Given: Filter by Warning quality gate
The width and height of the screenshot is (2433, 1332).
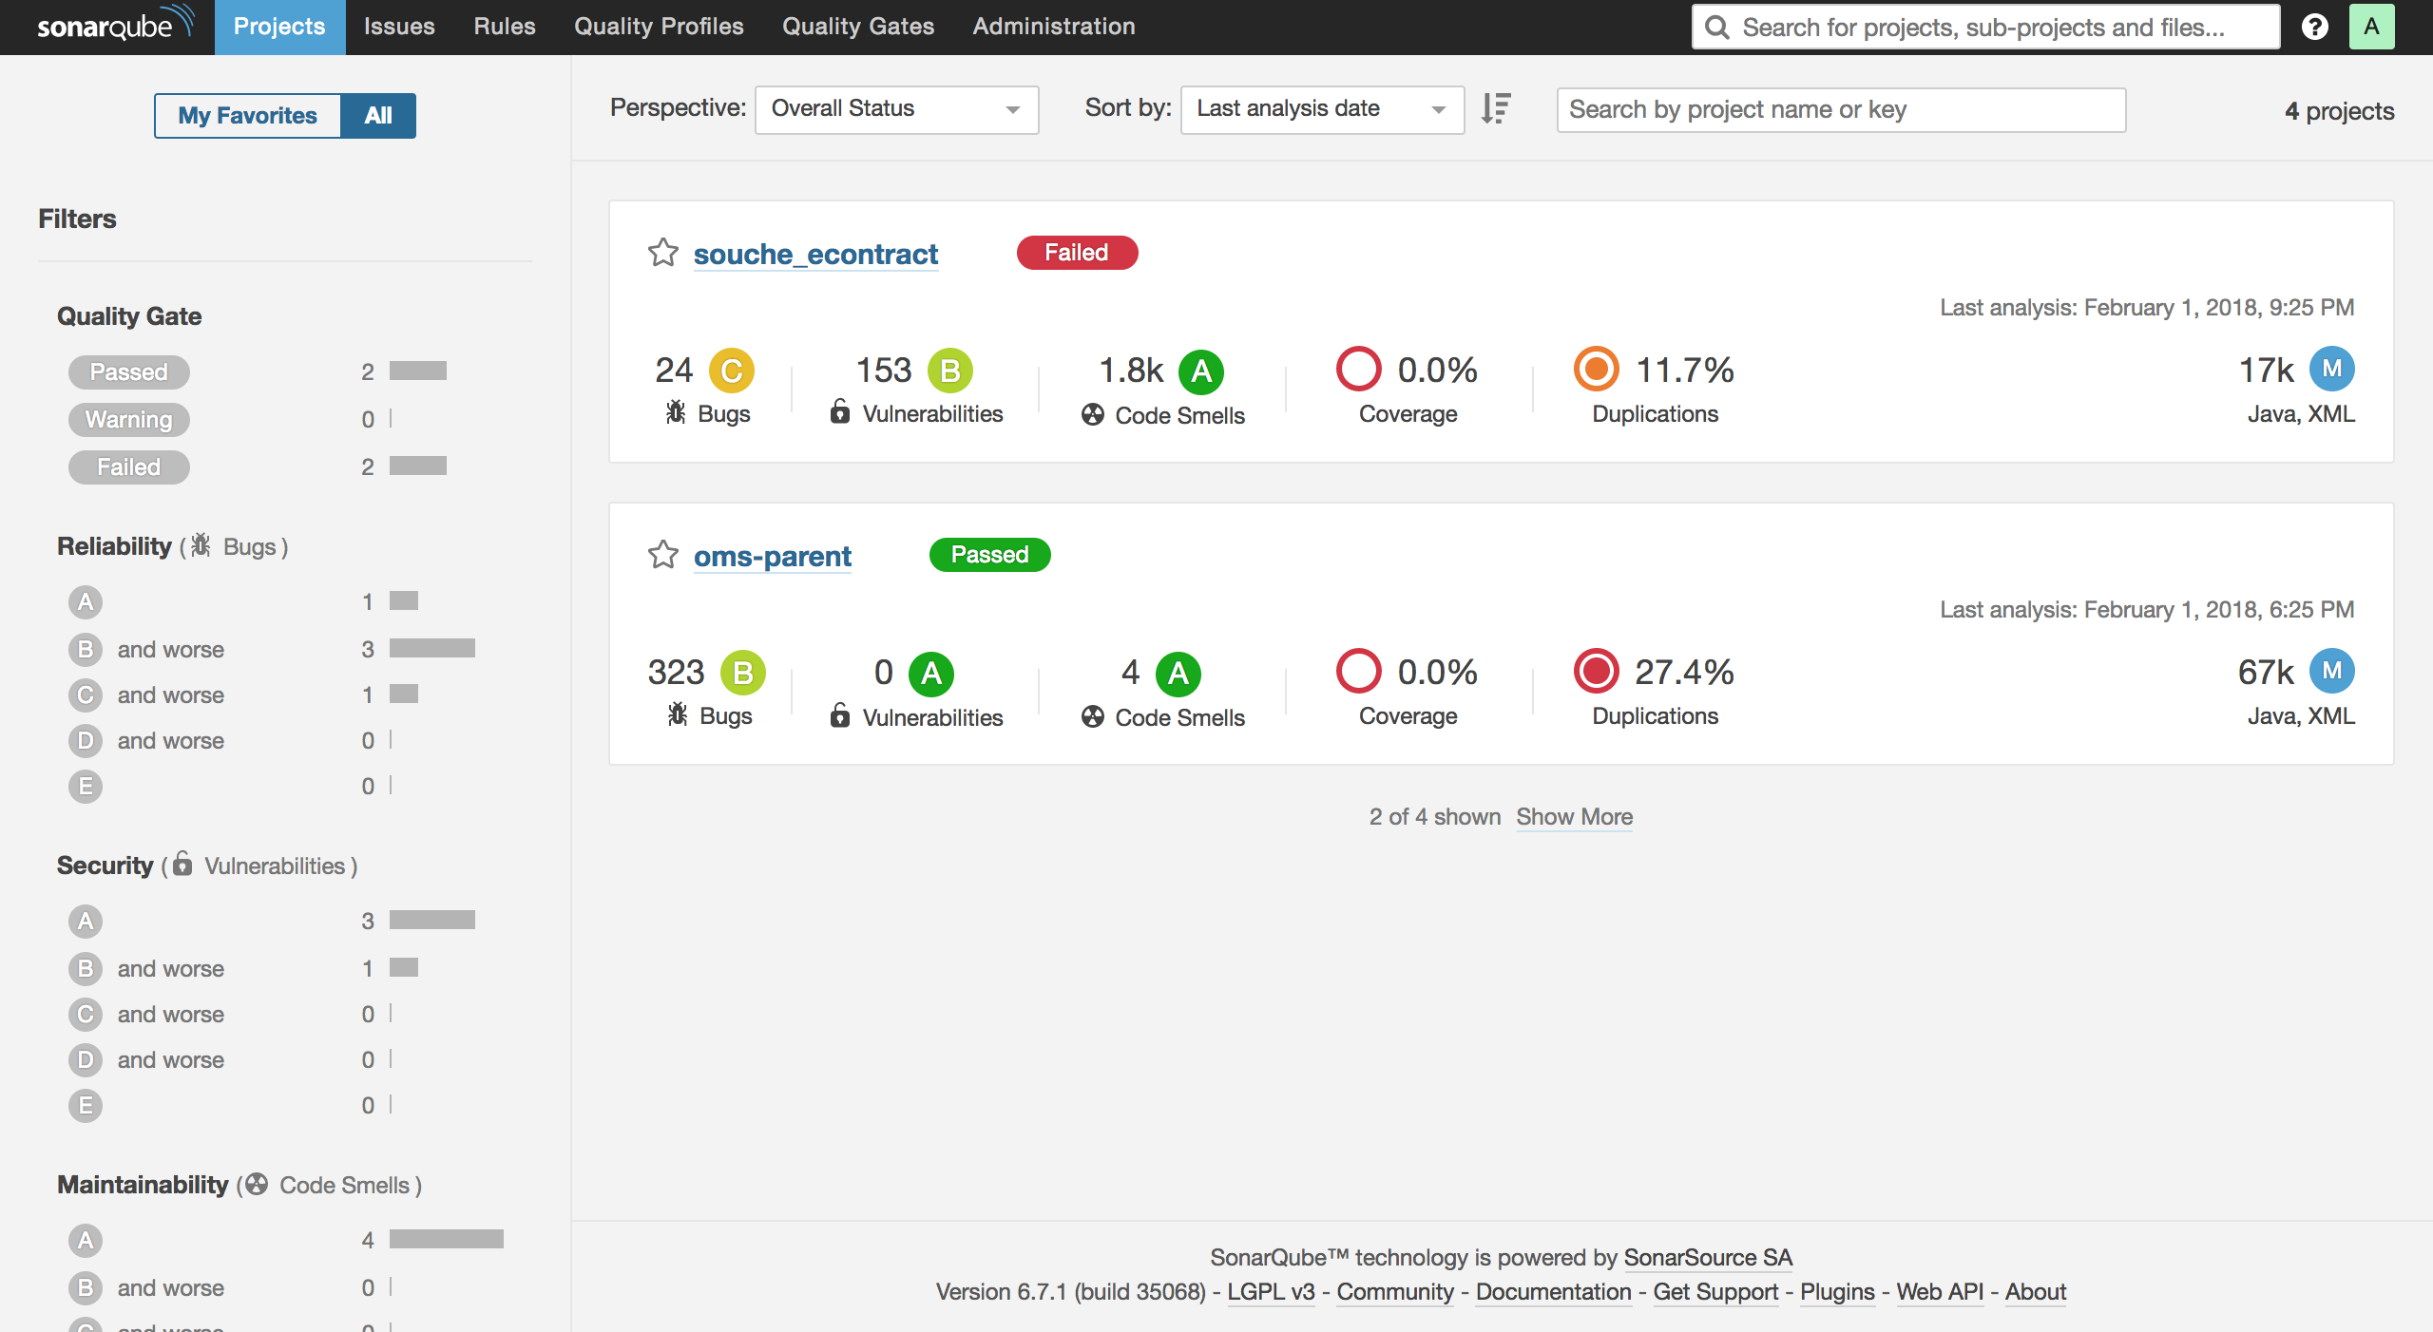Looking at the screenshot, I should click(129, 419).
